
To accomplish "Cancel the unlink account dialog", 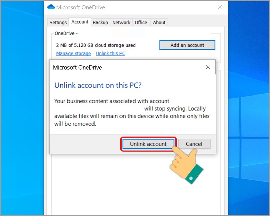I will [194, 144].
